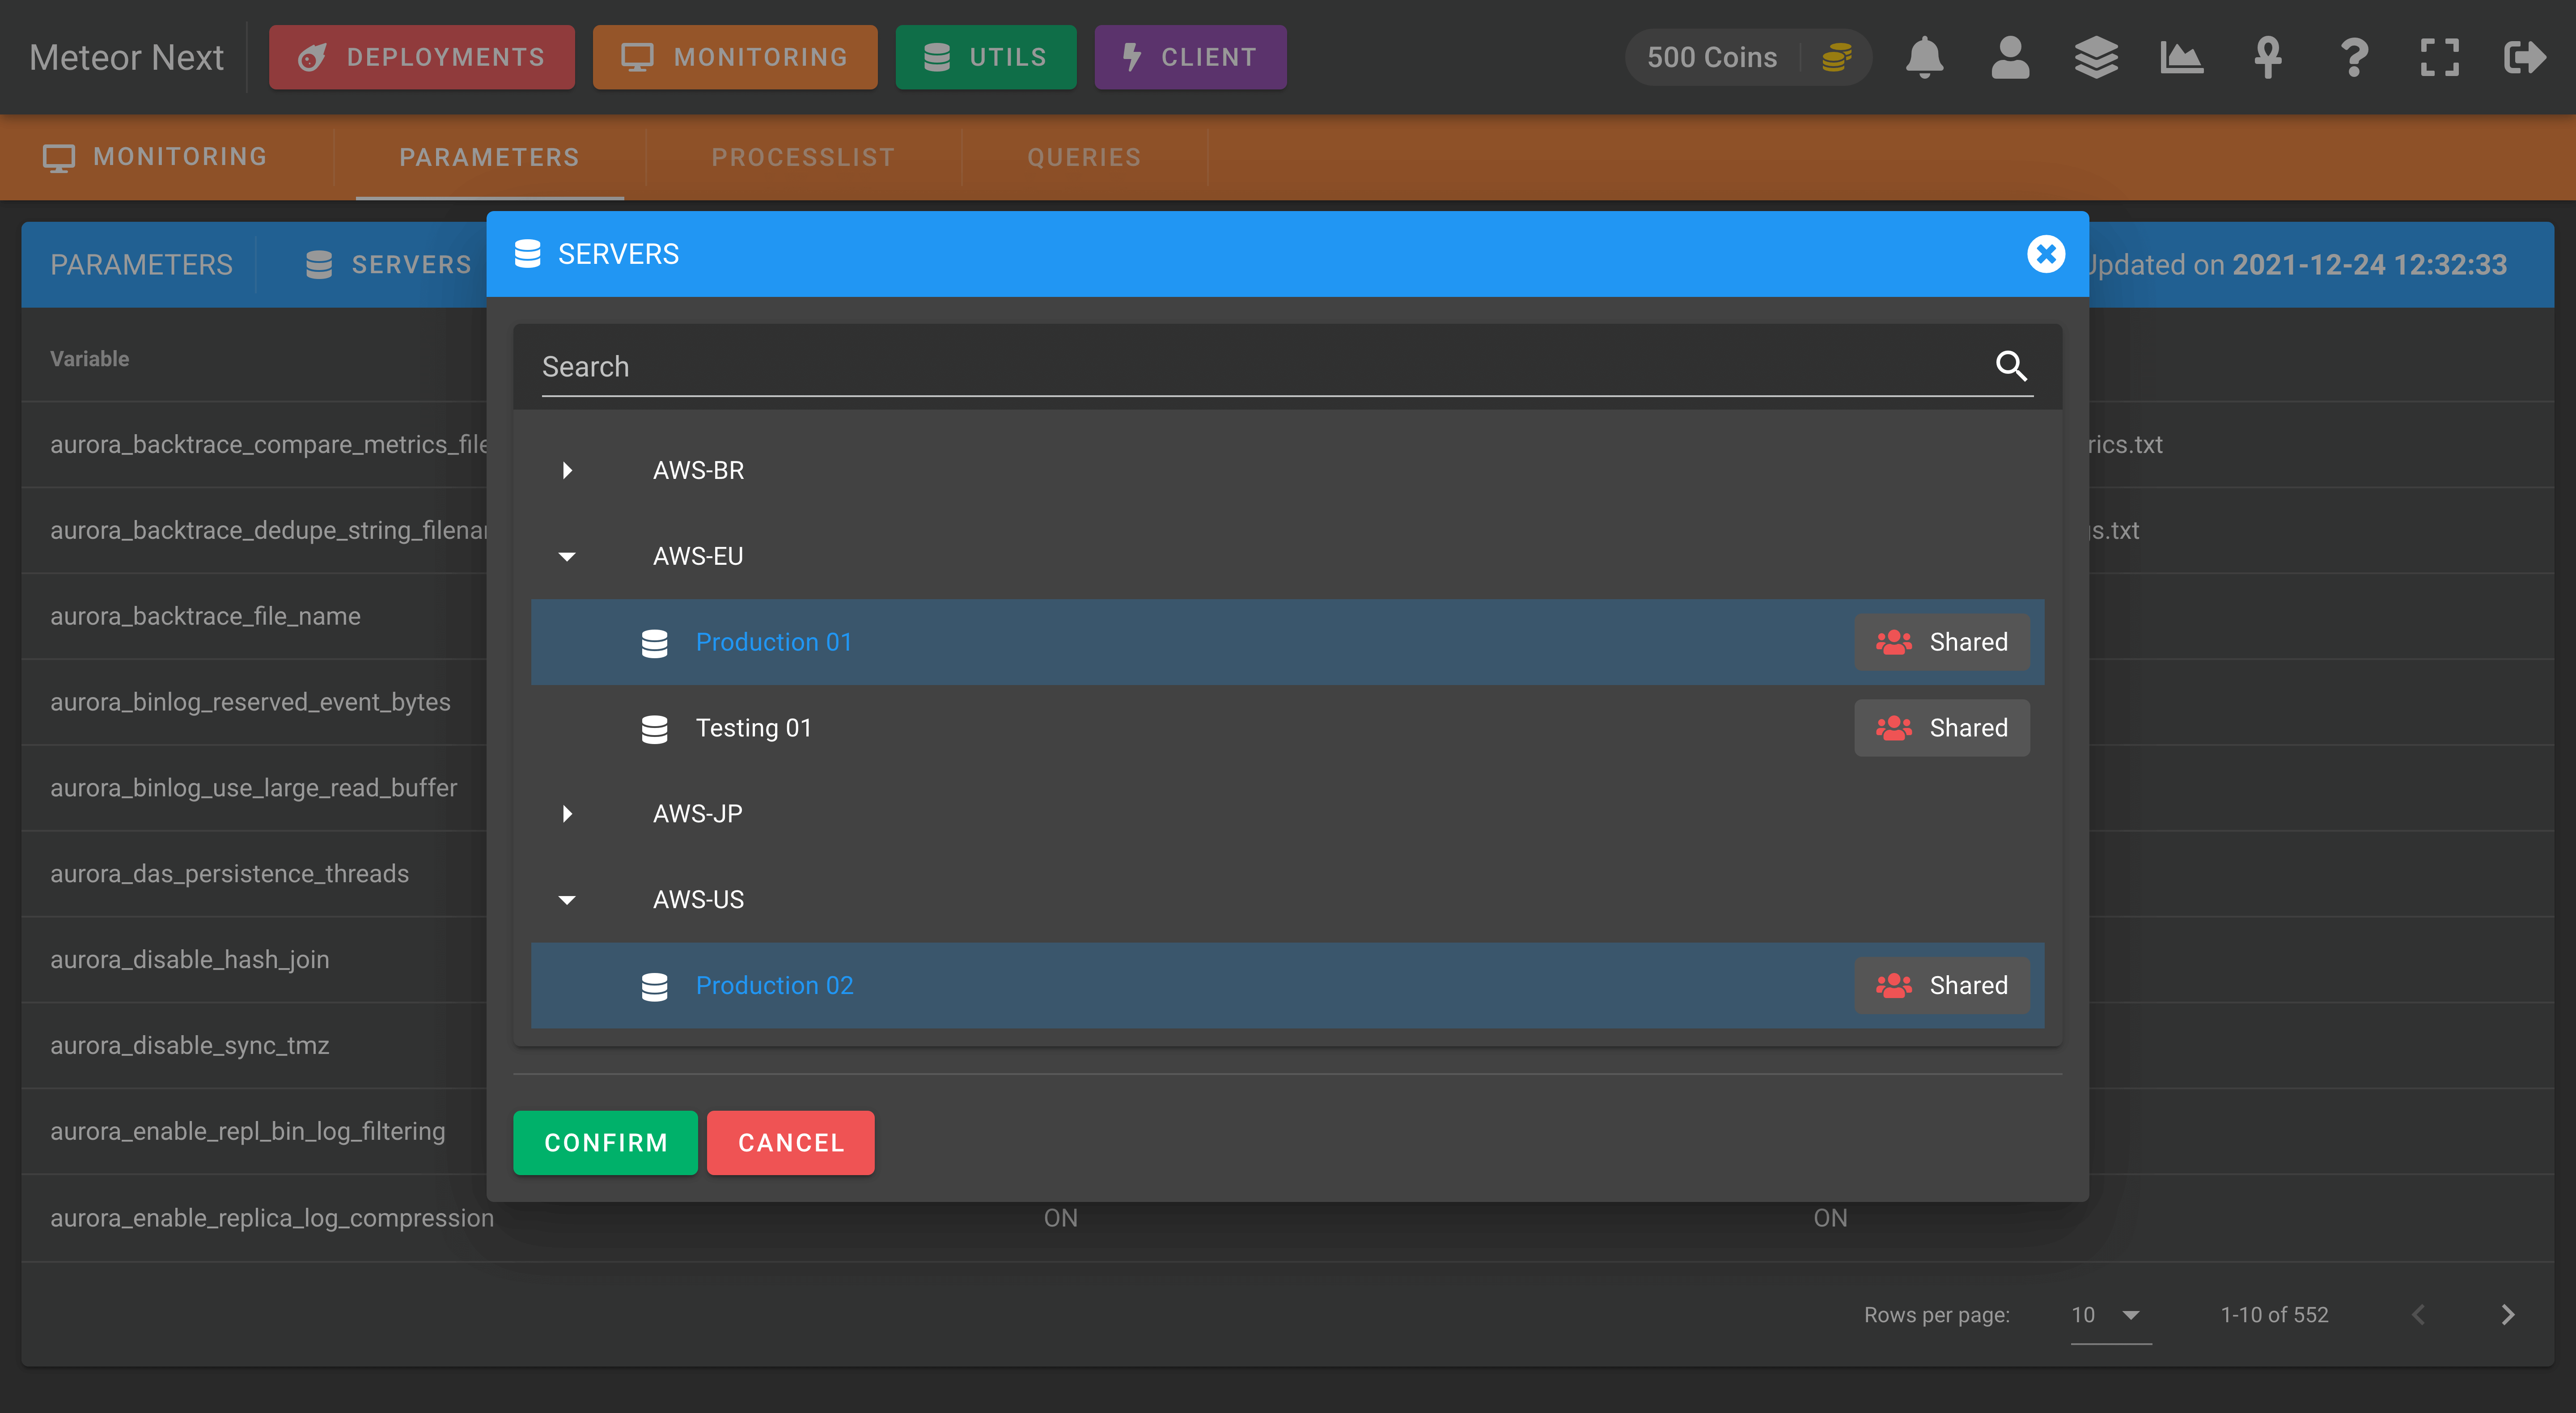Expand the AWS-JP server group
The width and height of the screenshot is (2576, 1413).
(x=567, y=813)
